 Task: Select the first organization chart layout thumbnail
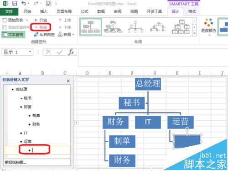tap(91, 27)
